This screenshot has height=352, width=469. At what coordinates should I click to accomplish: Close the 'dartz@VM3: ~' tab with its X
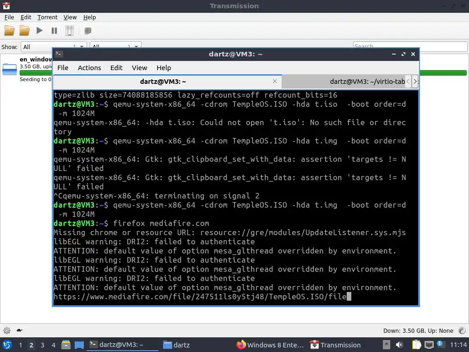tap(275, 81)
